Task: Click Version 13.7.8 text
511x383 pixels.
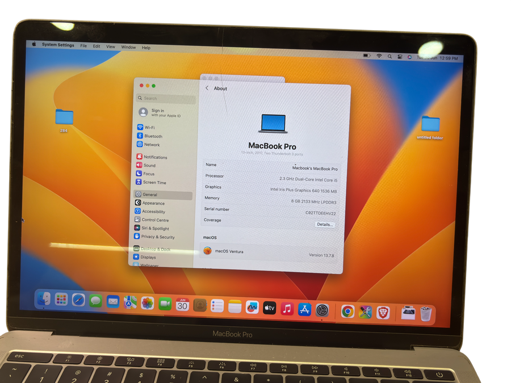Action: (x=321, y=255)
